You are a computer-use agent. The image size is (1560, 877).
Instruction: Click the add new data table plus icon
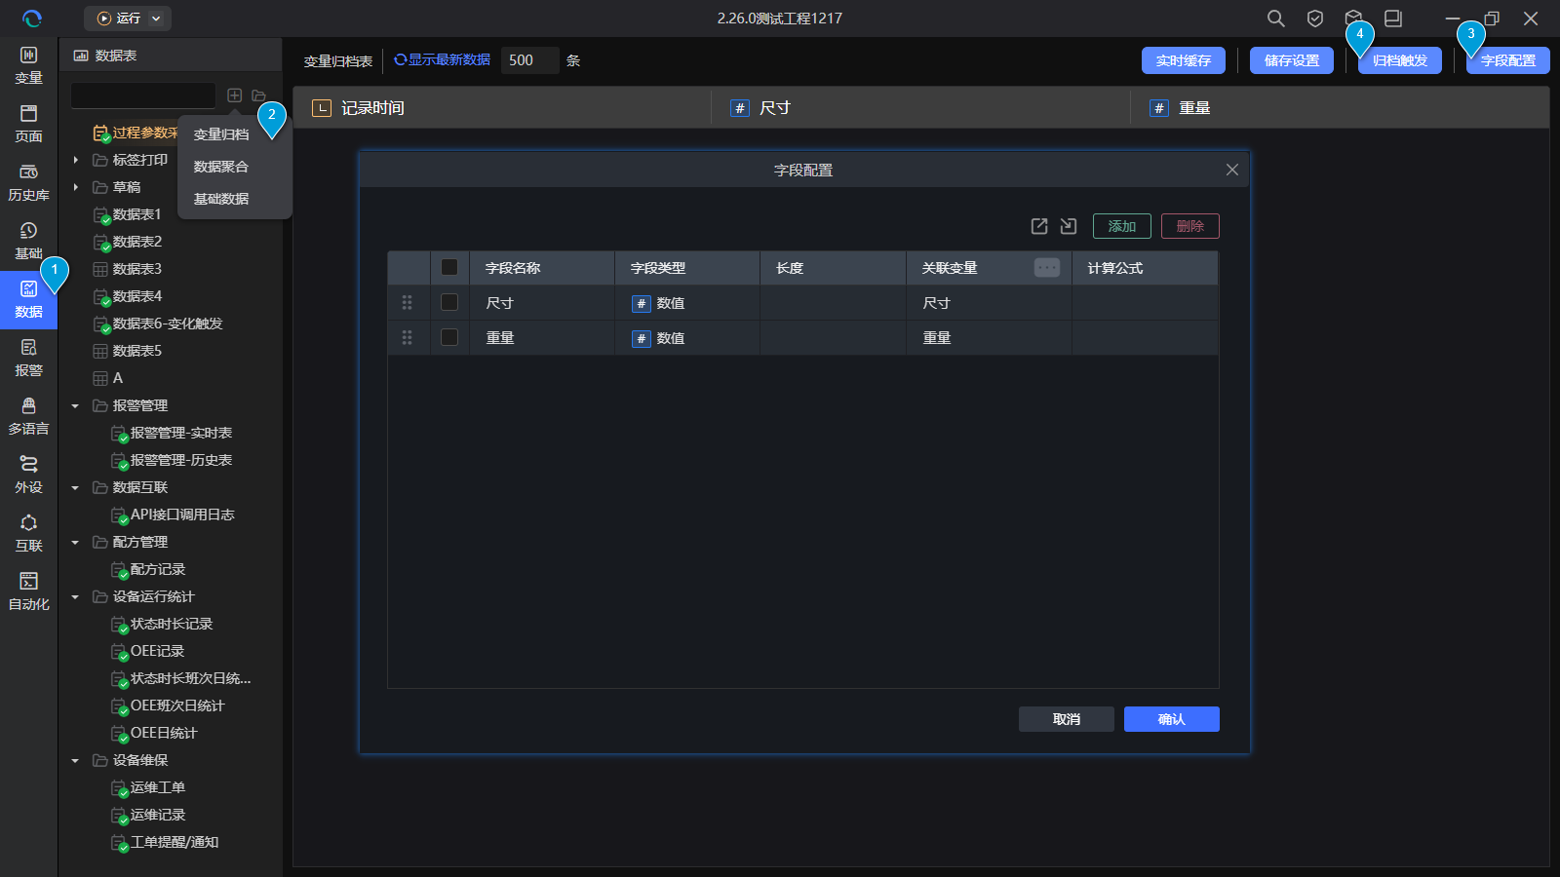(235, 95)
